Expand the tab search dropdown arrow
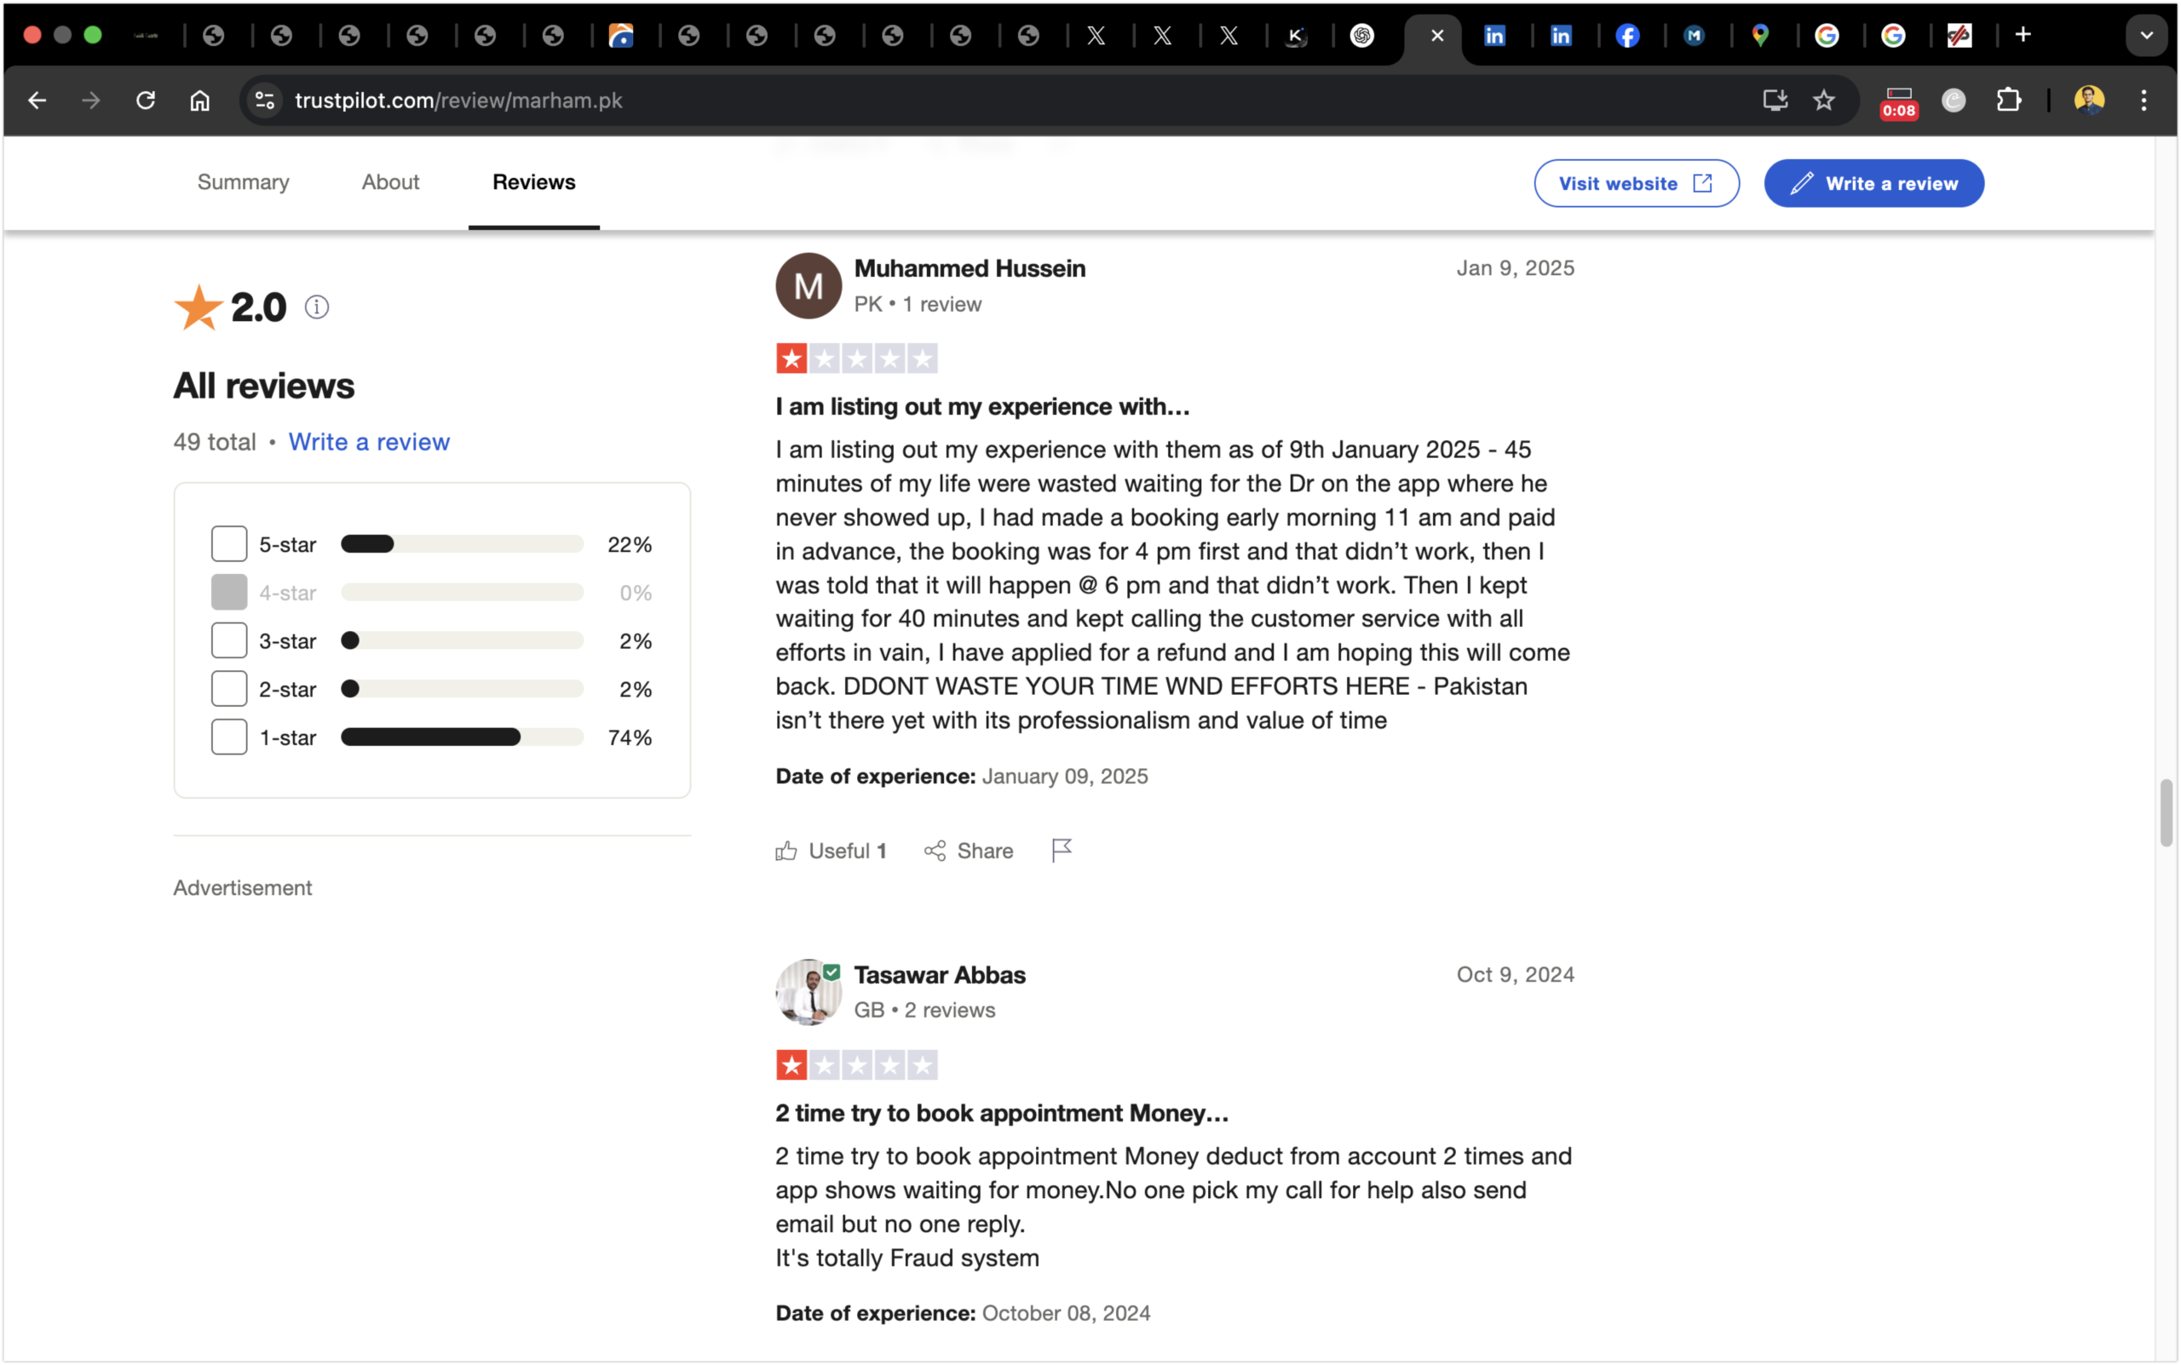Viewport: 2181px width, 1365px height. (x=2146, y=35)
